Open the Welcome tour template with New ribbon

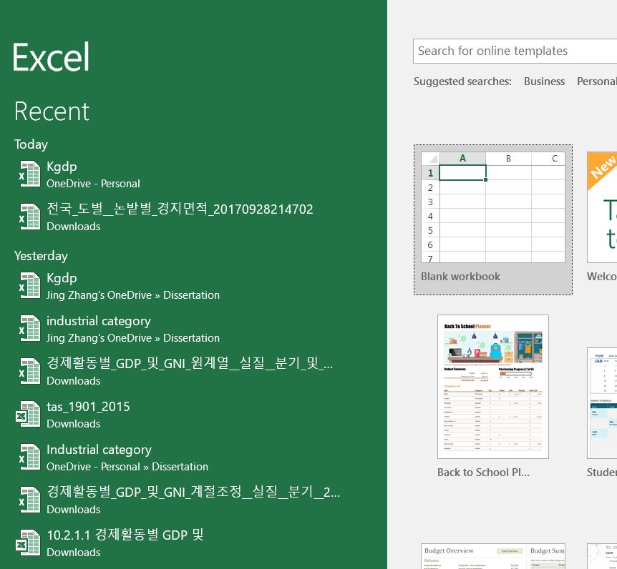coord(602,207)
